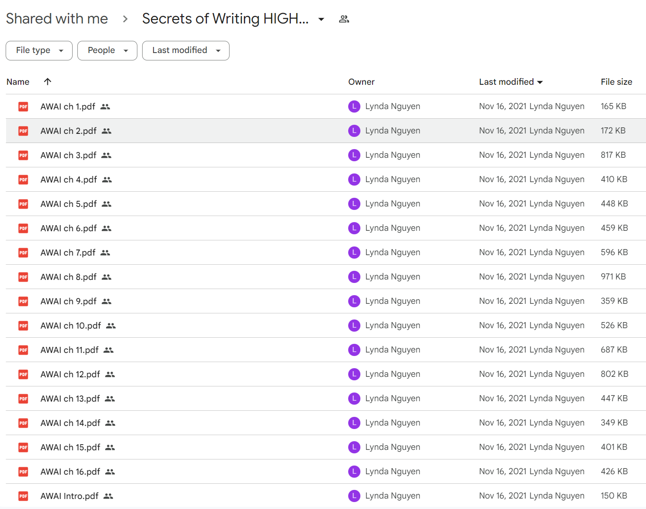Click Lynda Nguyen's avatar on AWAI ch 14.pdf row
This screenshot has width=646, height=509.
[x=354, y=423]
